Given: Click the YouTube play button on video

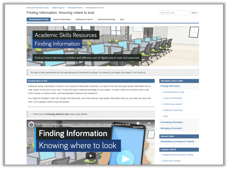Looking at the screenshot, I should coord(91,156).
